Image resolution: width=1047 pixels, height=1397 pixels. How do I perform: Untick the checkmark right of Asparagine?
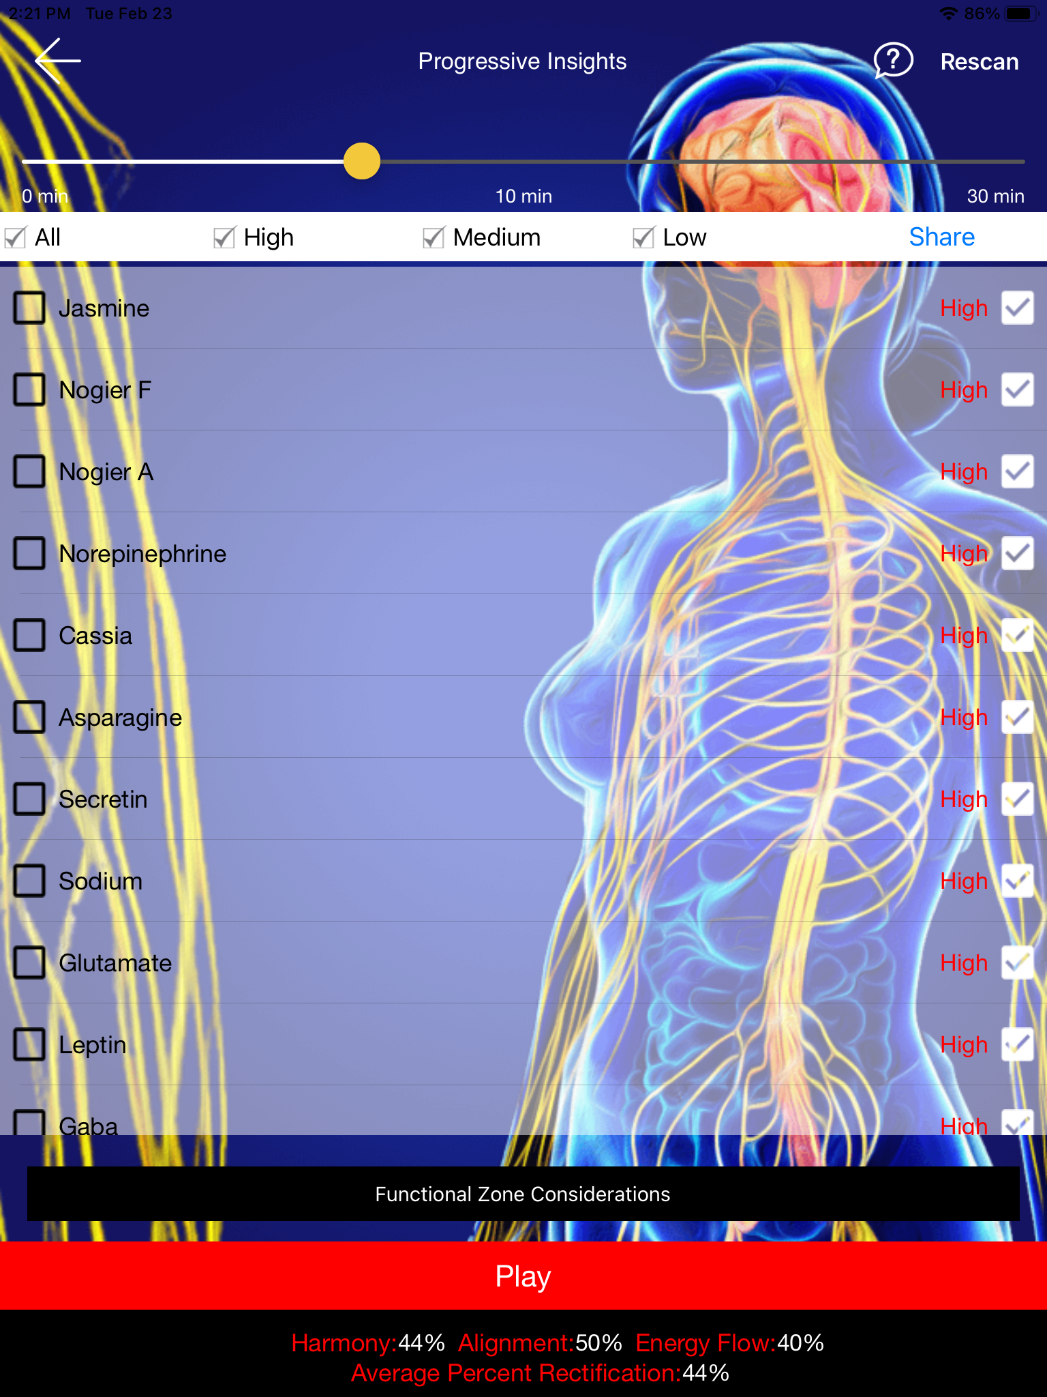[x=1017, y=717]
